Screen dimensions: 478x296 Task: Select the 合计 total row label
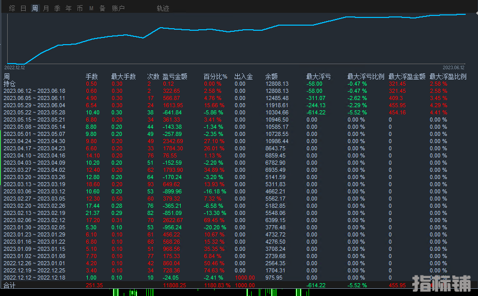pos(9,285)
